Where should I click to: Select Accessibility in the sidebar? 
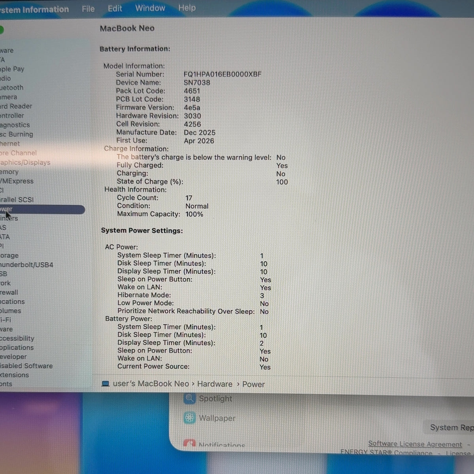pos(17,338)
